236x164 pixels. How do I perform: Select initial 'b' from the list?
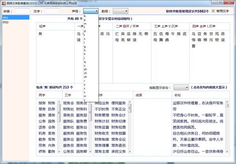click(x=85, y=16)
